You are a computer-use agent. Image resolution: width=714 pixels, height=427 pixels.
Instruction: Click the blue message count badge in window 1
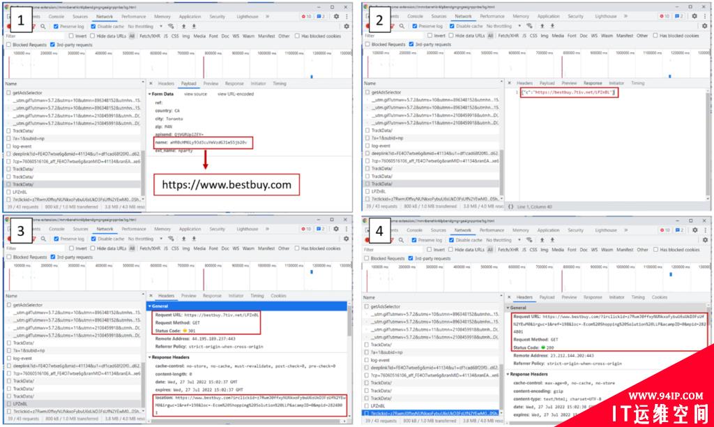click(321, 17)
